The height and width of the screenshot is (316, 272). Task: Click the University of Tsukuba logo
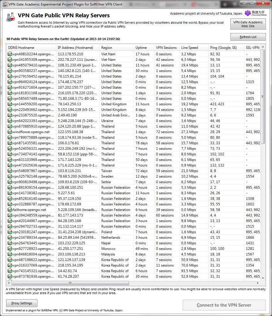pyautogui.click(x=256, y=13)
